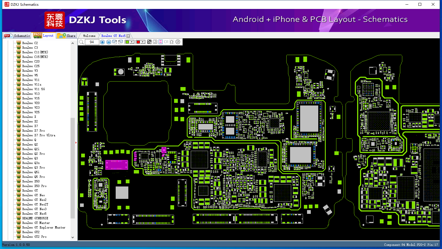Click the DZKJ app icon in the title bar
This screenshot has height=249, width=442.
point(7,4)
